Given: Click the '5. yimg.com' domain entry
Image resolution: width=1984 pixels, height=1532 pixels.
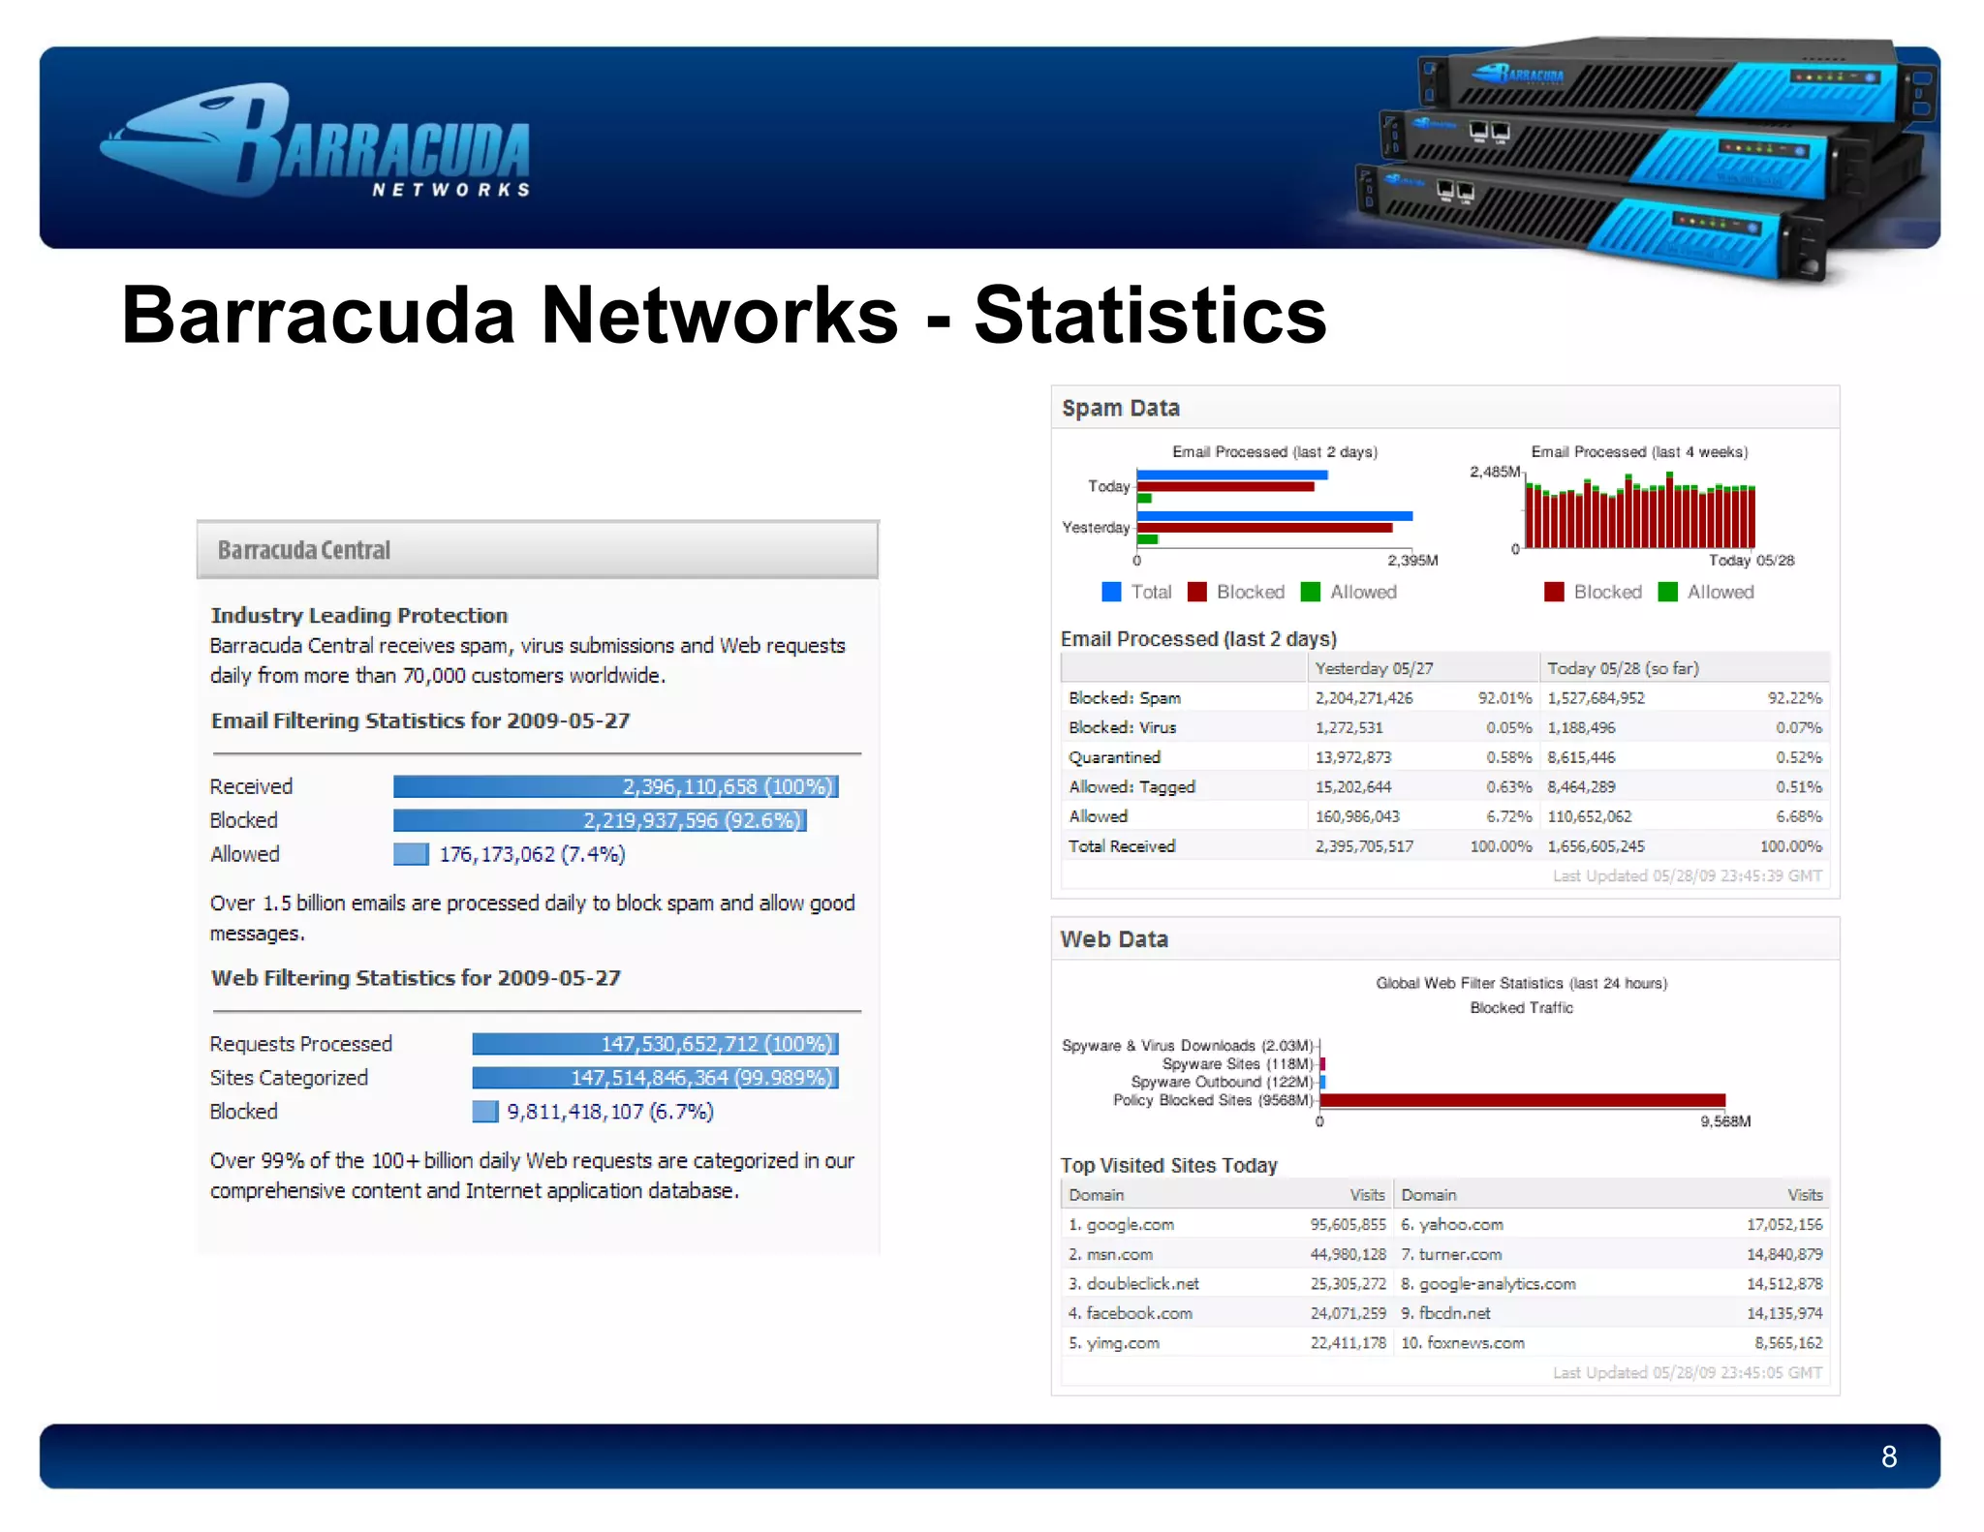Looking at the screenshot, I should point(1114,1343).
